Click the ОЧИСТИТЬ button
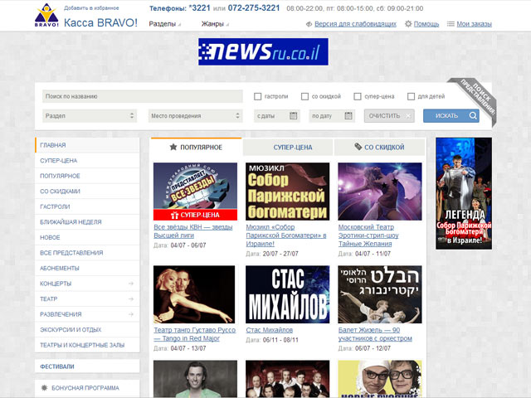531x398 pixels. 389,116
